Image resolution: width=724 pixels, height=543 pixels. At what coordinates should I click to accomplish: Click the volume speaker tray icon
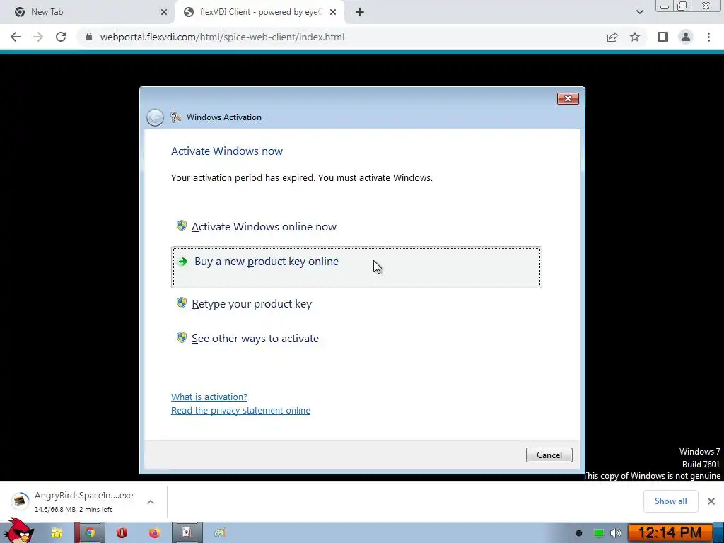click(x=615, y=533)
